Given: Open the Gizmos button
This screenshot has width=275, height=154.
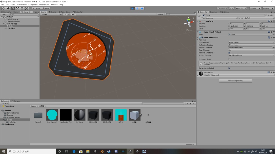Looking at the screenshot, I should [161, 14].
